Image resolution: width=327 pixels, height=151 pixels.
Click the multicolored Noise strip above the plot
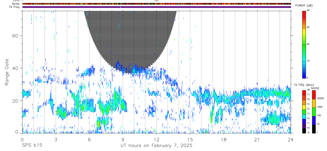157,4
